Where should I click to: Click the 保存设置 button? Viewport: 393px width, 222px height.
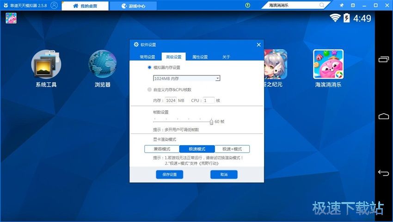169,174
